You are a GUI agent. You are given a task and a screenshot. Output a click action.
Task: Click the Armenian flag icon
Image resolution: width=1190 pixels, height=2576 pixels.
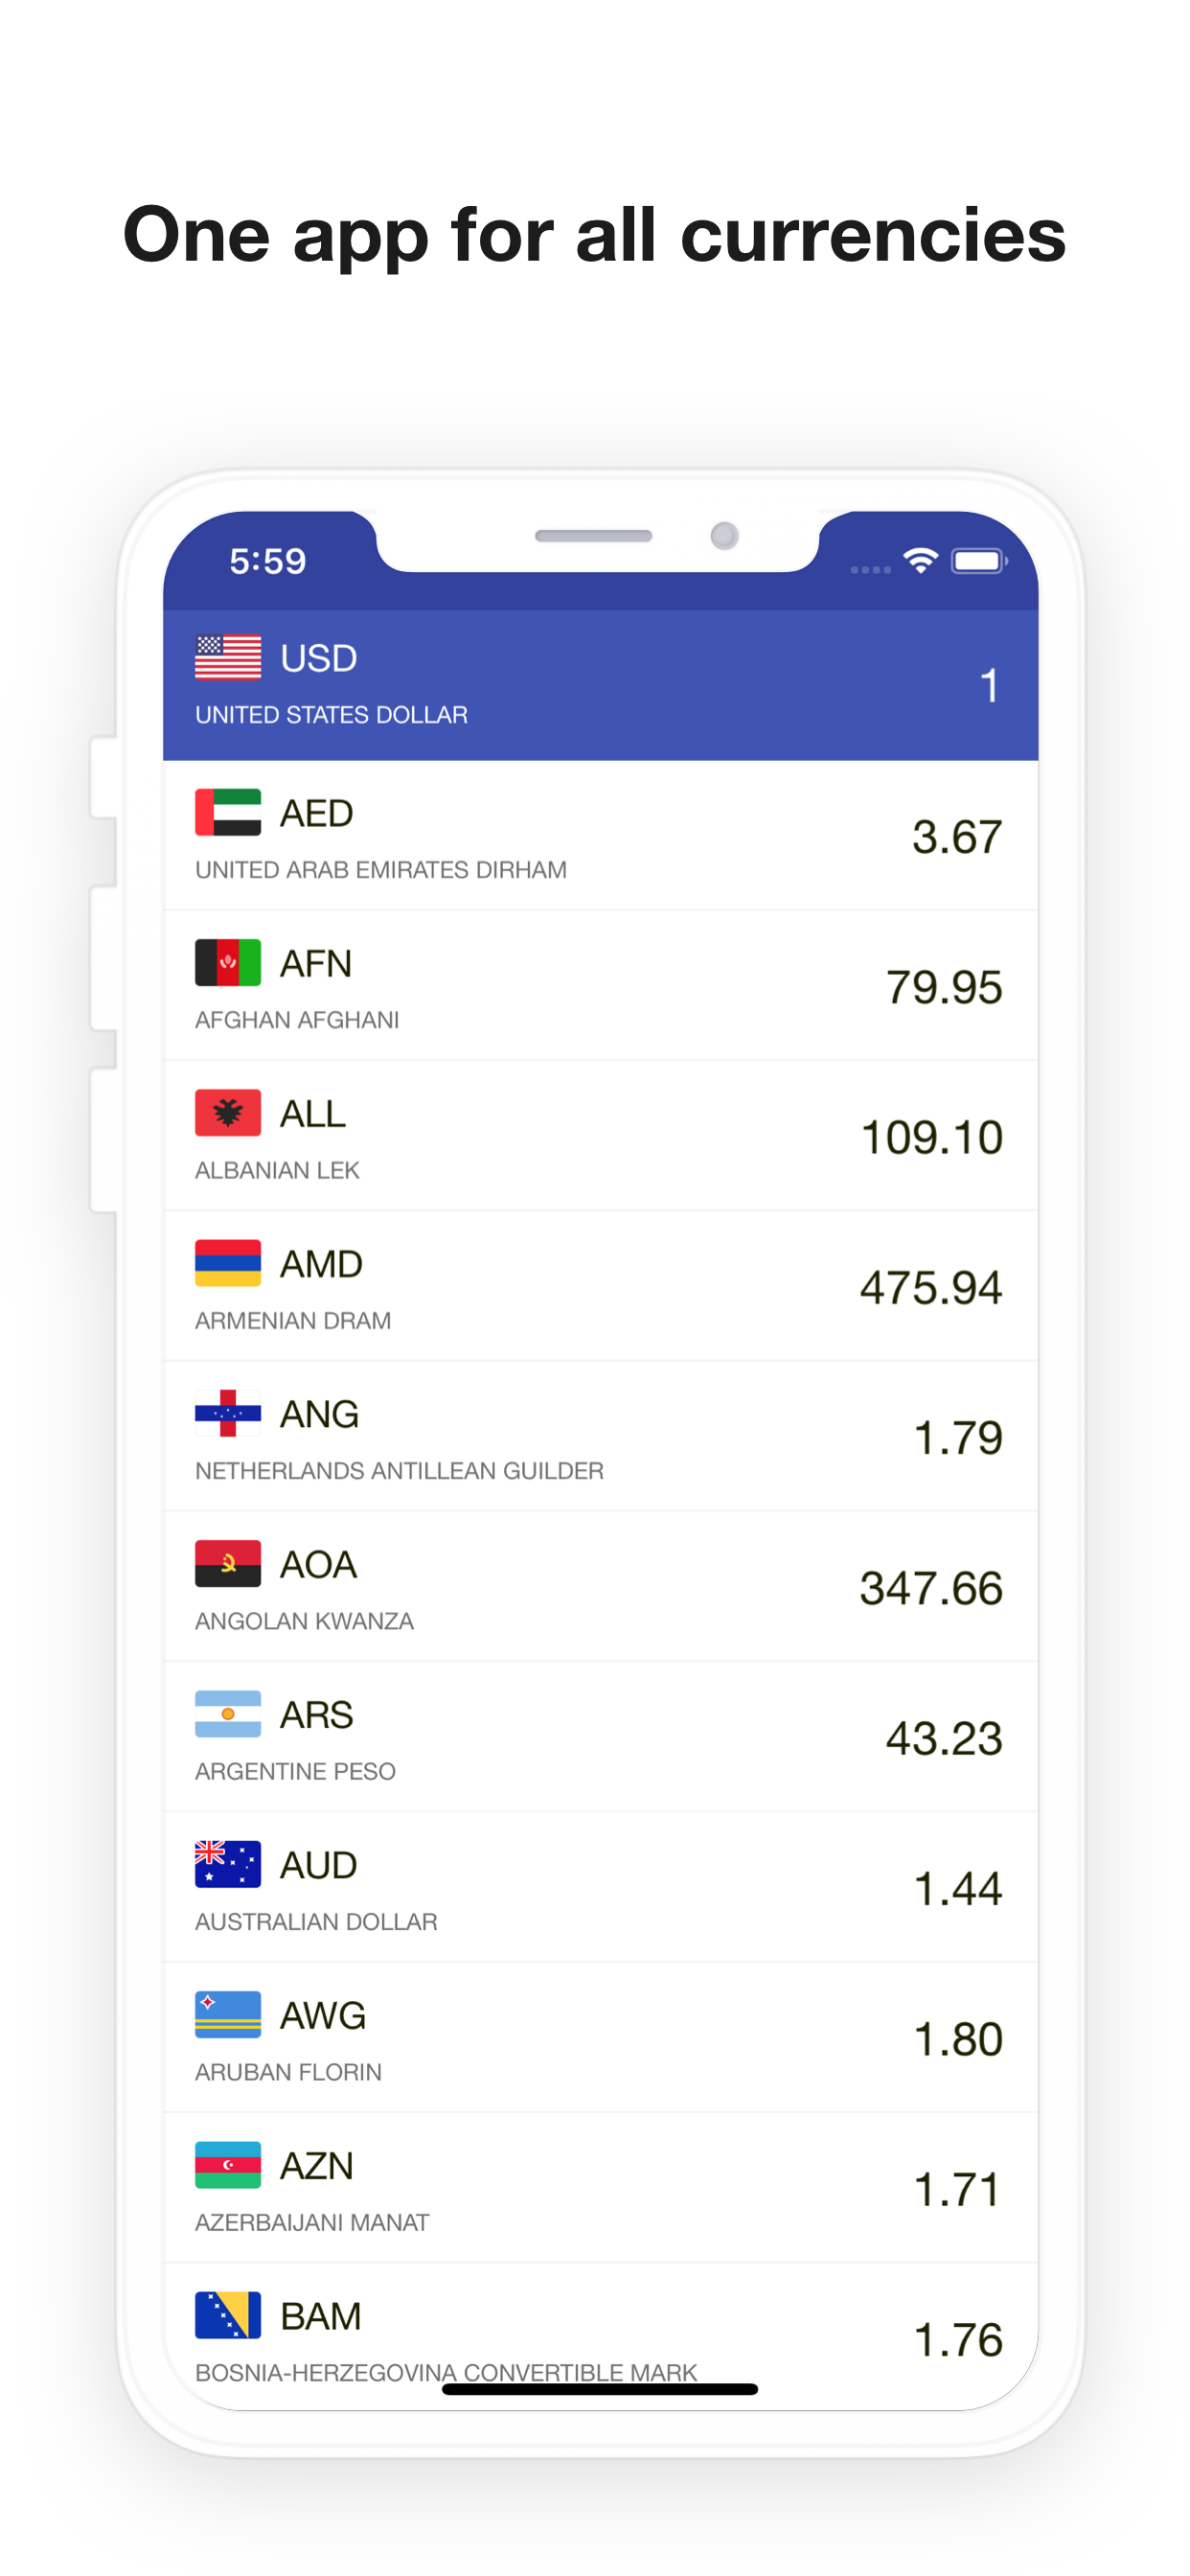[x=228, y=1263]
